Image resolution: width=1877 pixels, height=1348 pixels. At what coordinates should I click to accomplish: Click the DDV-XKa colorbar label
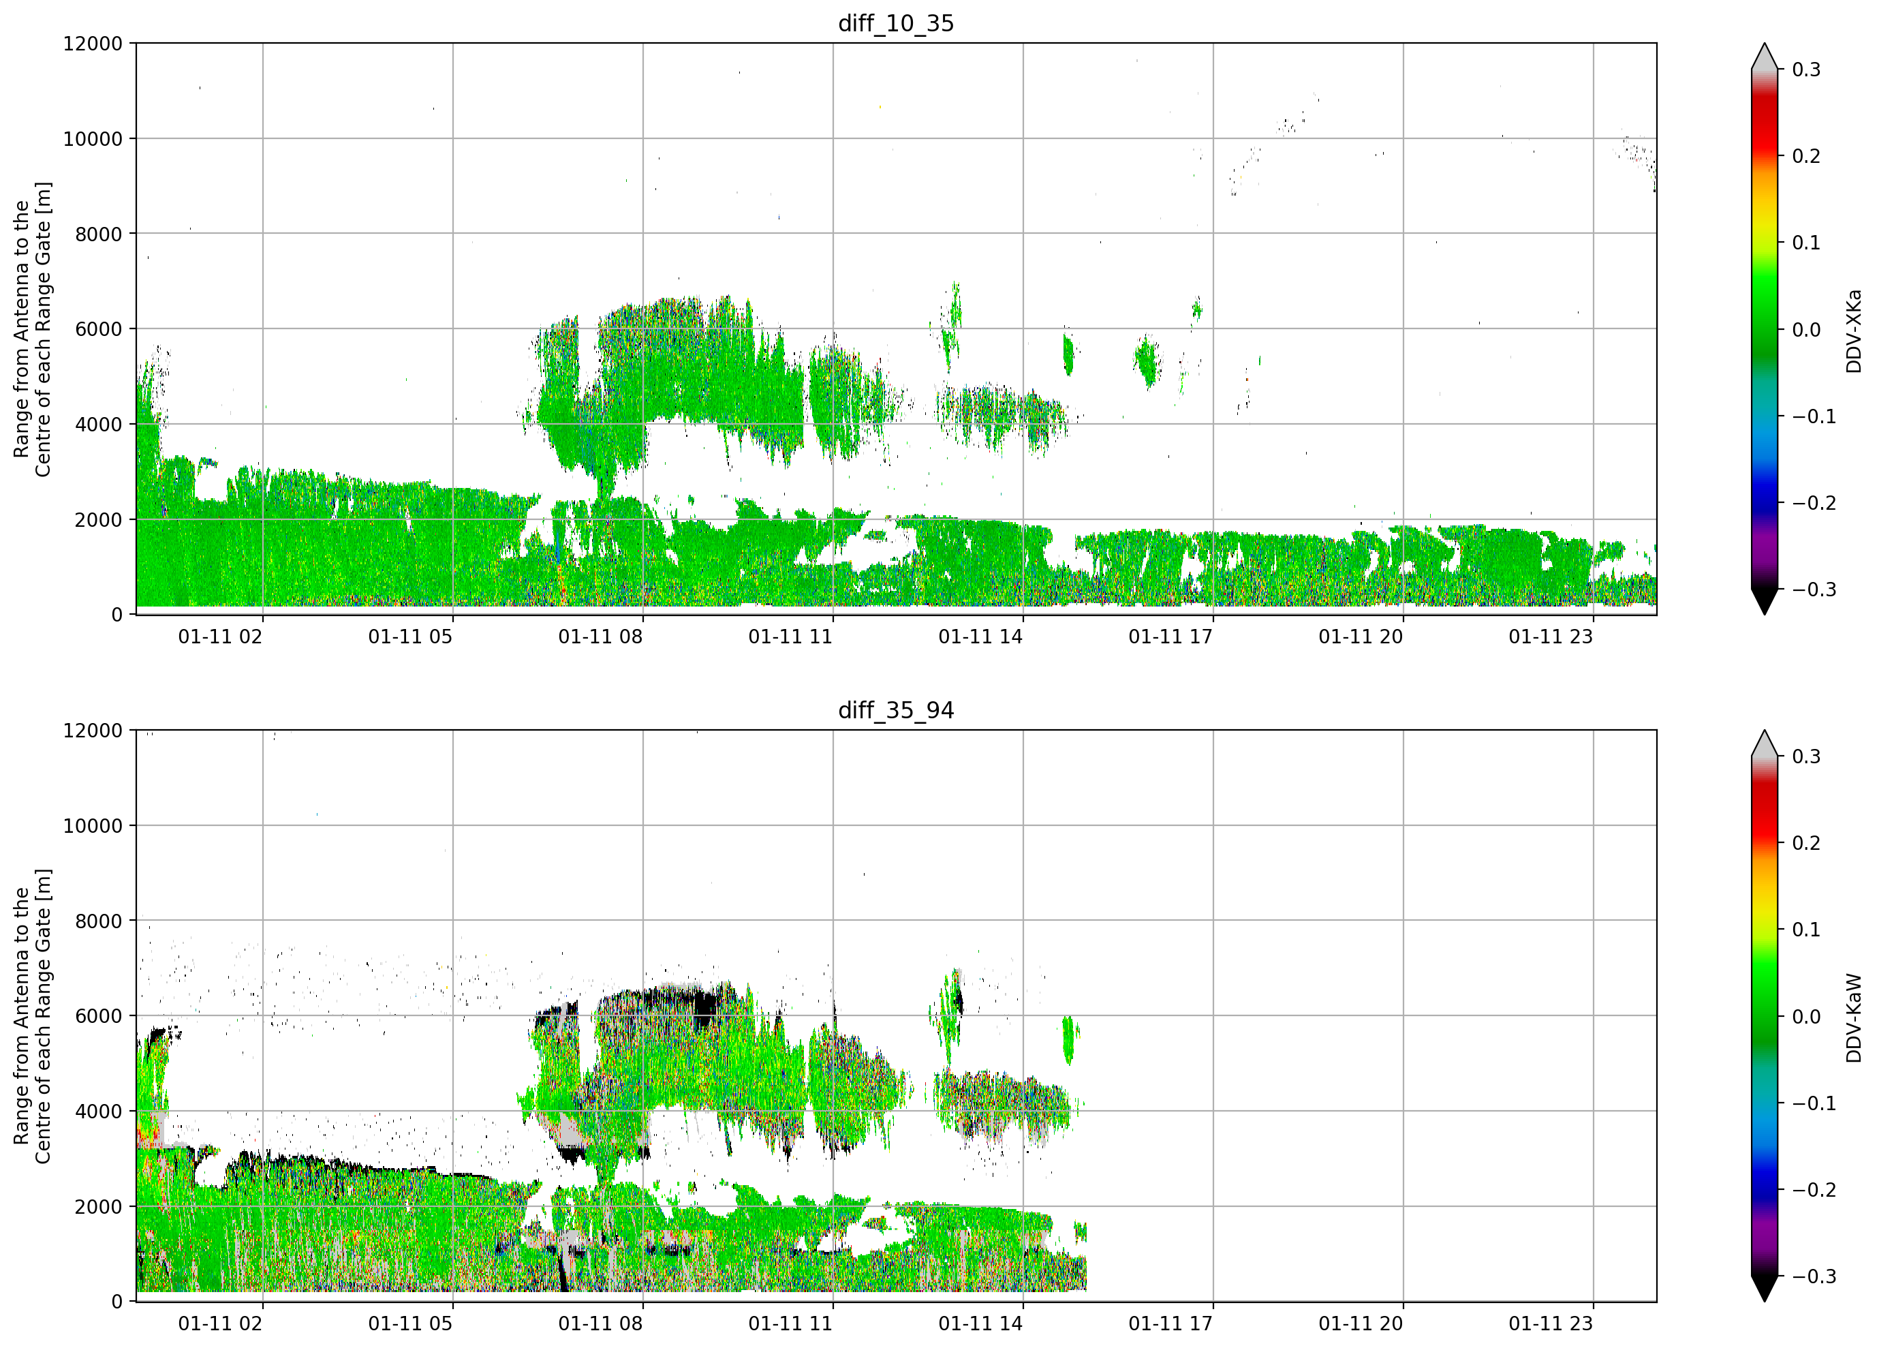click(x=1854, y=331)
